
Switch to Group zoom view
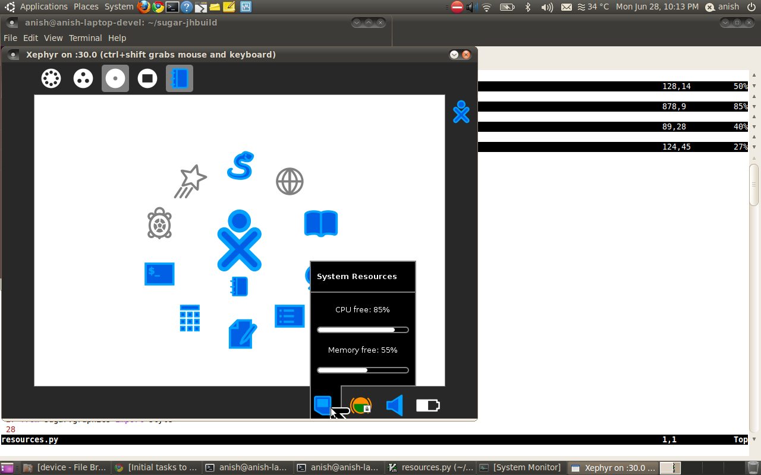coord(83,78)
